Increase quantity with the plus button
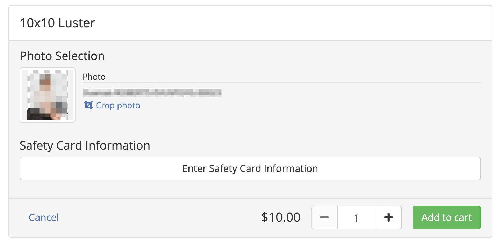Viewport: 500px width, 244px height. click(x=389, y=217)
